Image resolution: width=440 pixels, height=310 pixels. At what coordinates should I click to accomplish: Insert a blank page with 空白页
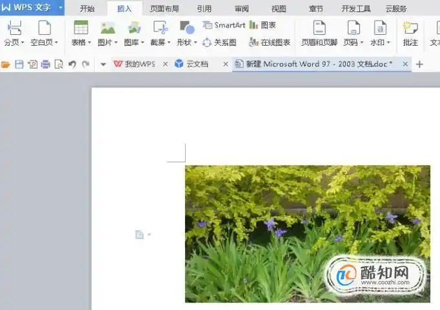pyautogui.click(x=45, y=28)
